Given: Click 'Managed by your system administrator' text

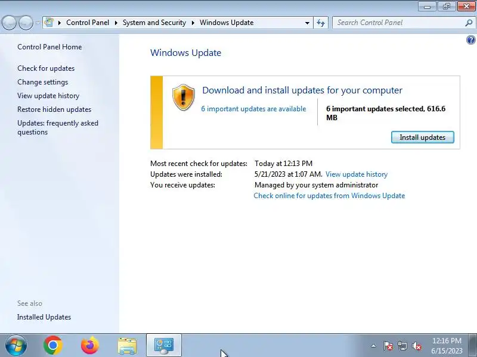Looking at the screenshot, I should [x=317, y=185].
